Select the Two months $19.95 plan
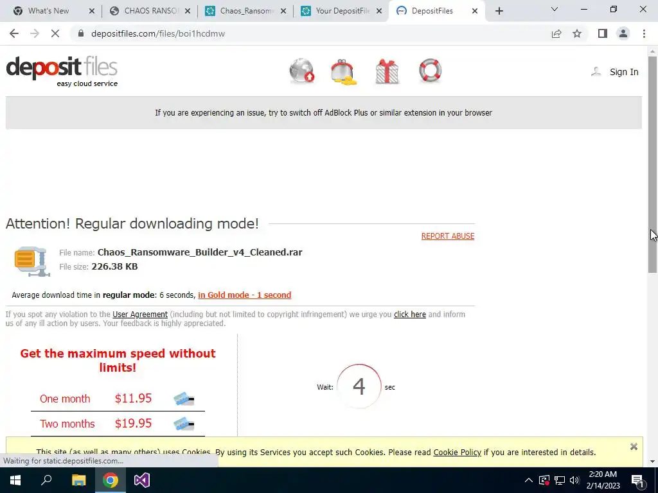This screenshot has width=658, height=493. coord(118,424)
